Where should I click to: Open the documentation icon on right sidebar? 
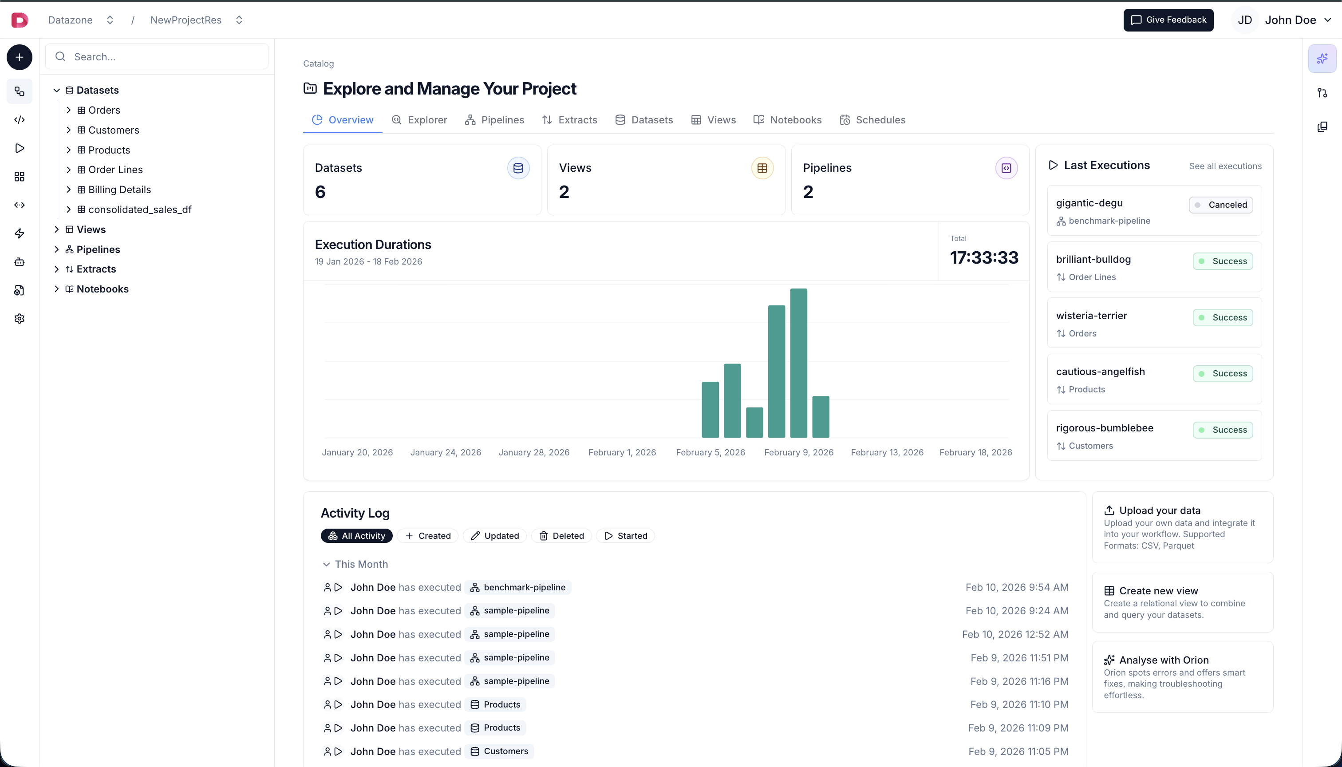click(x=1322, y=127)
